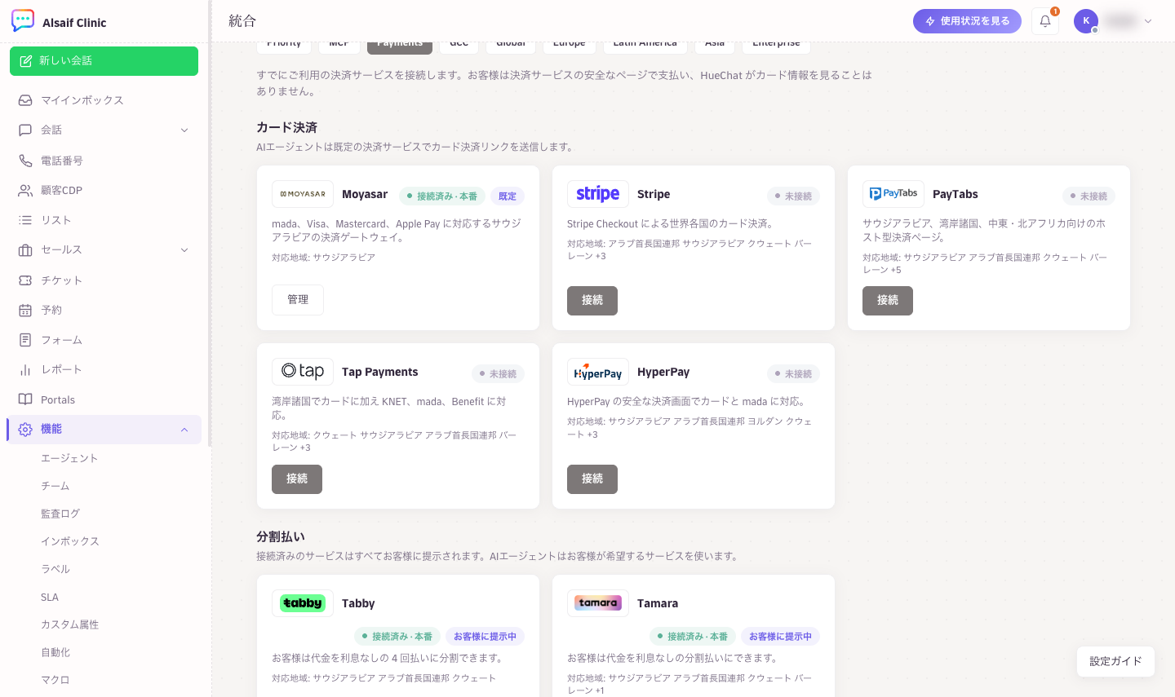Viewport: 1175px width, 697px height.
Task: Click the K user avatar
Action: [1086, 21]
